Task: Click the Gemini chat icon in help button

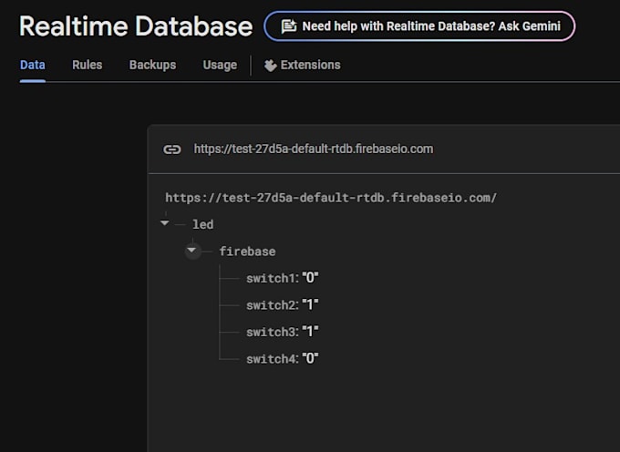Action: point(288,26)
